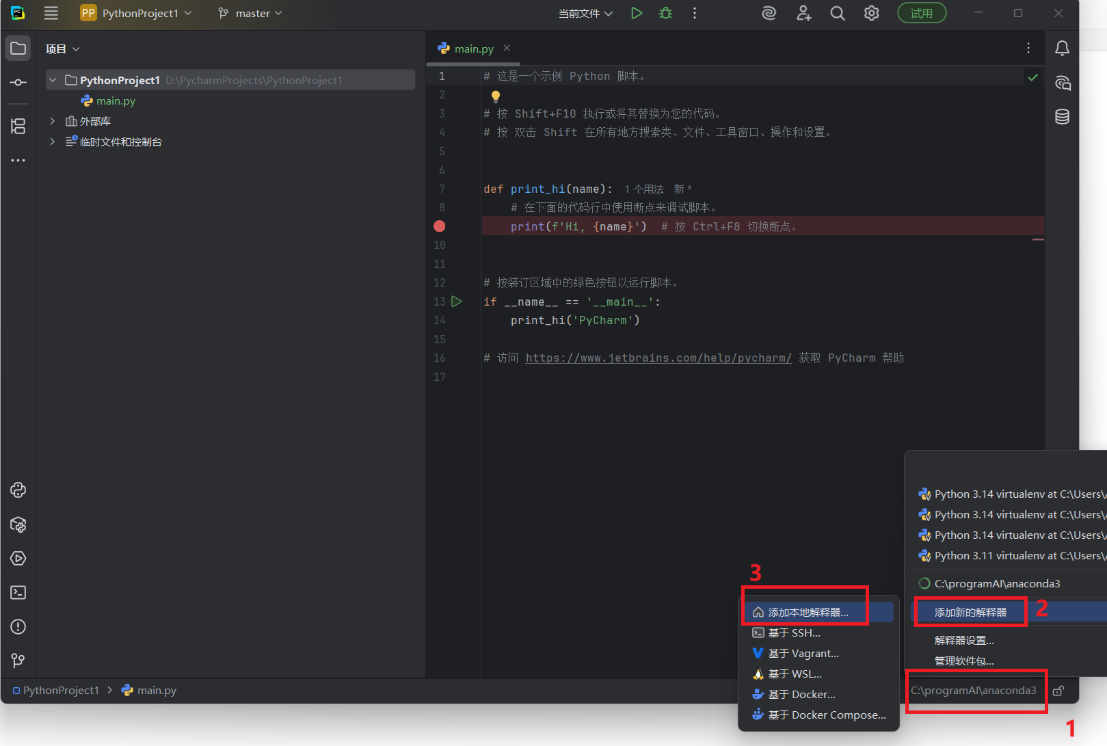Image resolution: width=1107 pixels, height=746 pixels.
Task: Click the 试用 trial button
Action: tap(922, 13)
